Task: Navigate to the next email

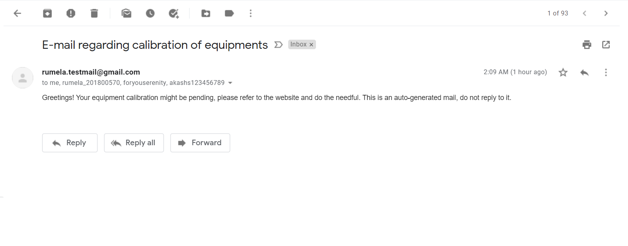Action: (x=606, y=13)
